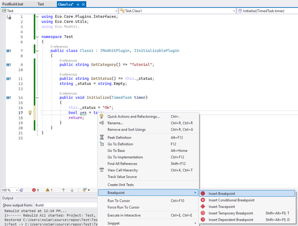This screenshot has width=298, height=226.
Task: Select Quick Actions and Refactorings
Action: point(148,116)
